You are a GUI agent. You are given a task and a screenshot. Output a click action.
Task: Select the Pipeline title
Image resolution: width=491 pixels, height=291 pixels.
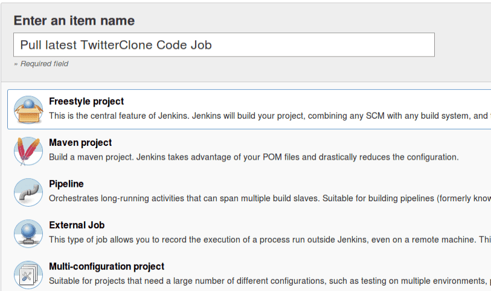coord(66,184)
